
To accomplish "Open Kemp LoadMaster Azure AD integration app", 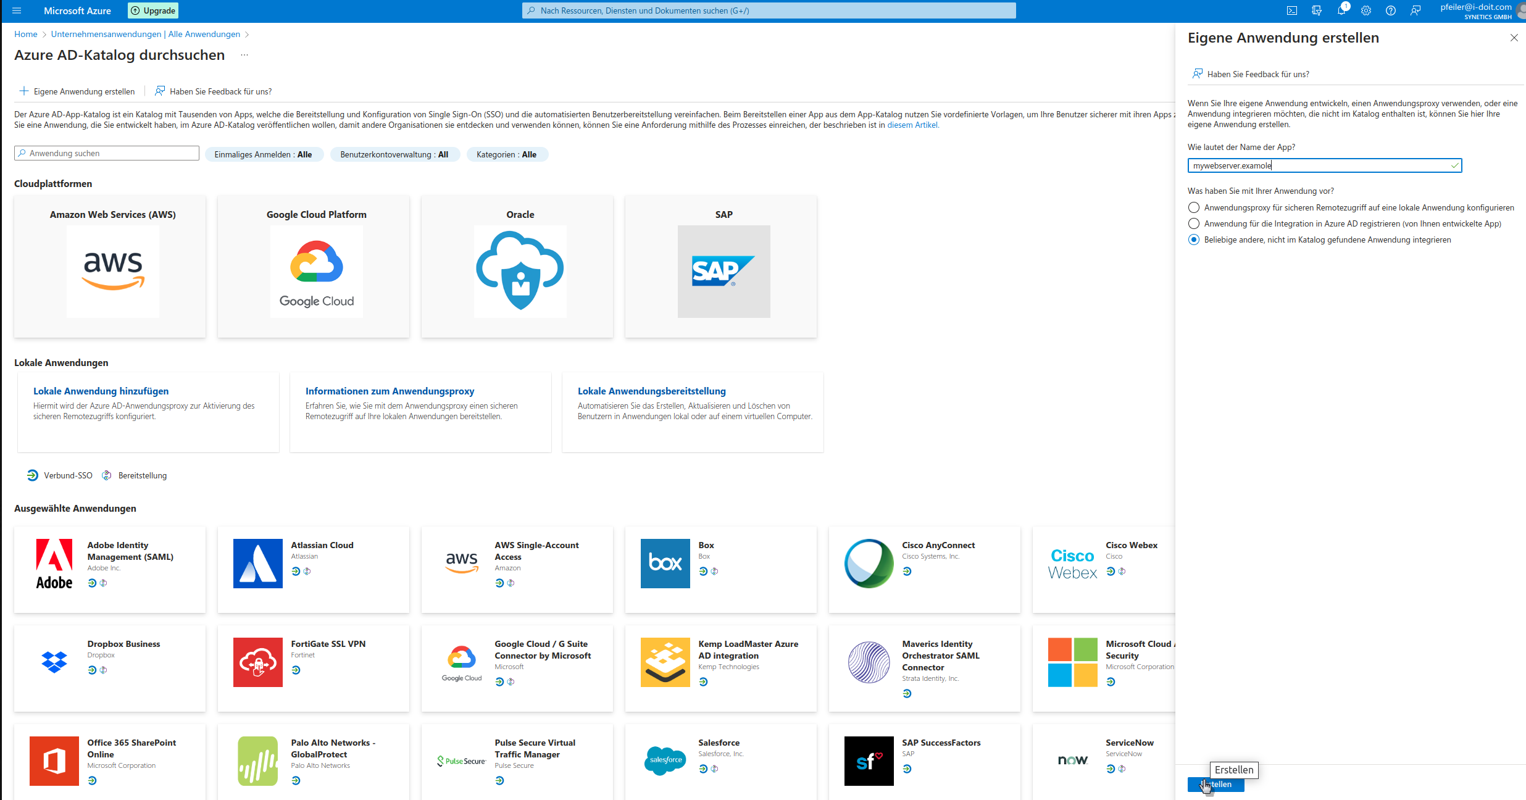I will tap(721, 669).
